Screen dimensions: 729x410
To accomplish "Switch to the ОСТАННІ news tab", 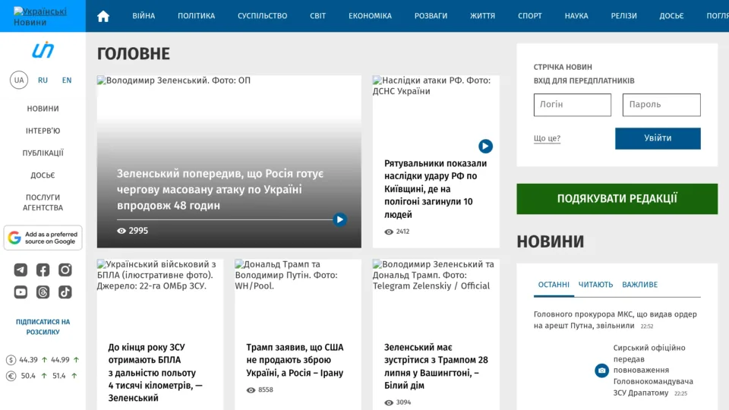I will (x=554, y=285).
